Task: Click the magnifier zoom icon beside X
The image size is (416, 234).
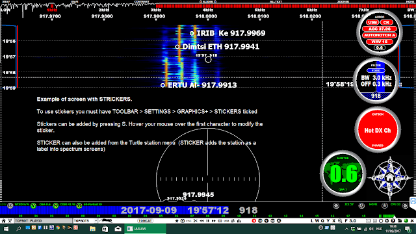Action: point(340,221)
